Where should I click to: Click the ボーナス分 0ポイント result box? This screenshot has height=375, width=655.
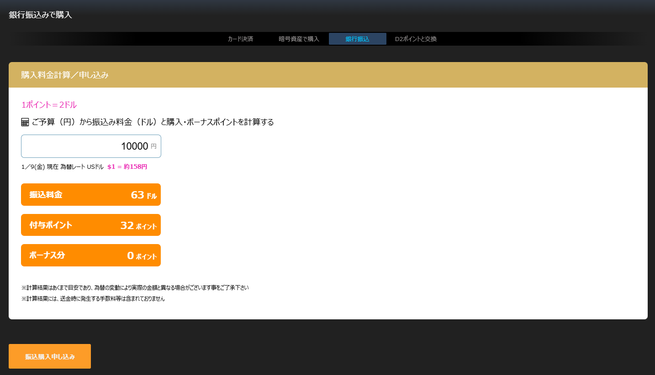tap(91, 255)
